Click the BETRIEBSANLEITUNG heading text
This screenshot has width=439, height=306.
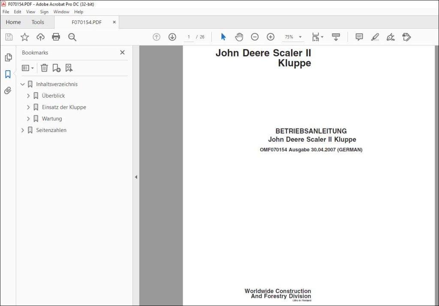[x=311, y=131]
